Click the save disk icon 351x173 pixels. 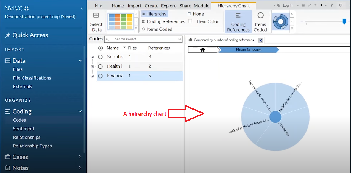tap(303, 5)
